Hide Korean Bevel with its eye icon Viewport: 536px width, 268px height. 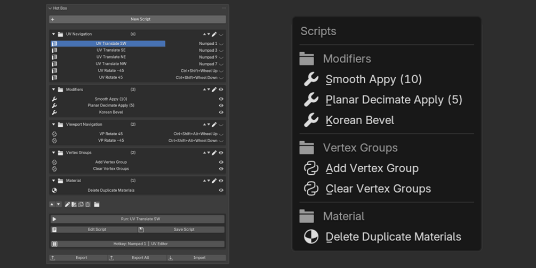221,112
